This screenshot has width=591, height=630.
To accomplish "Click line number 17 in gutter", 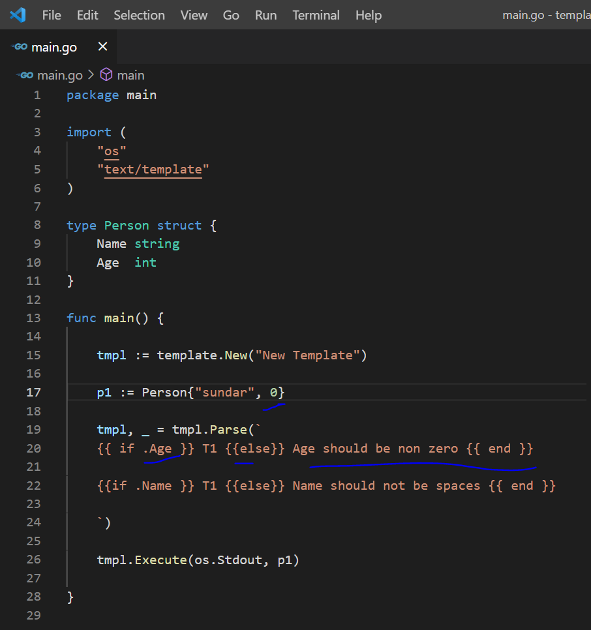I will 34,393.
